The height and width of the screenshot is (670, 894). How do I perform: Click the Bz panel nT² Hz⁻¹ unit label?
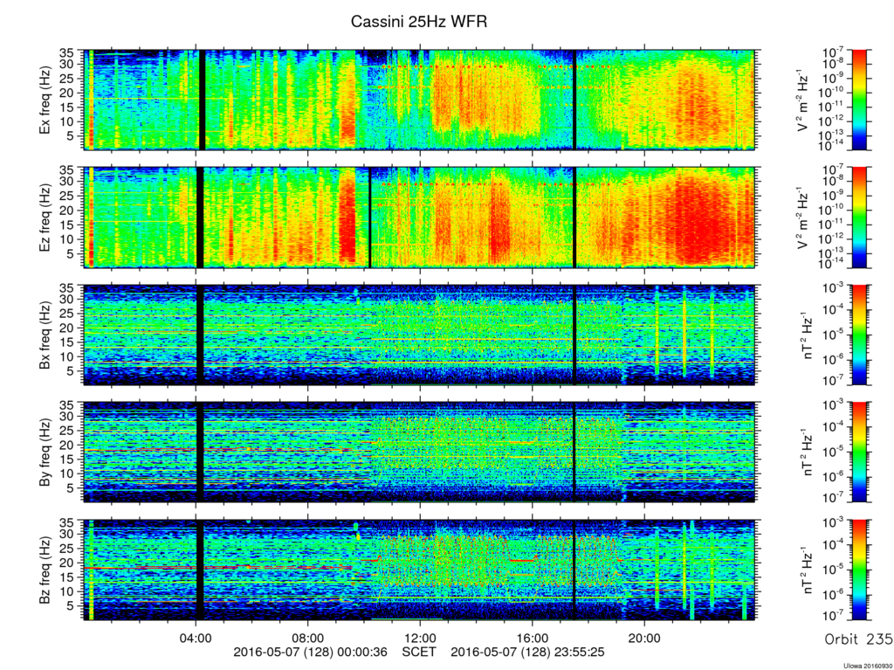(806, 570)
